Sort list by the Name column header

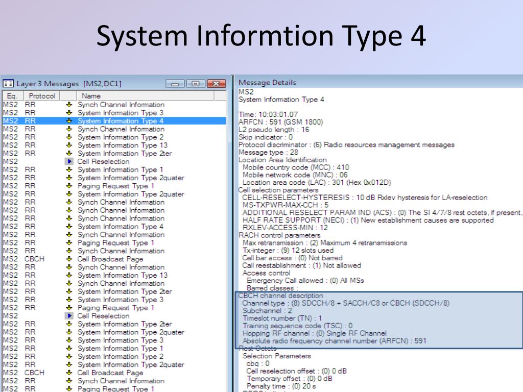(146, 96)
